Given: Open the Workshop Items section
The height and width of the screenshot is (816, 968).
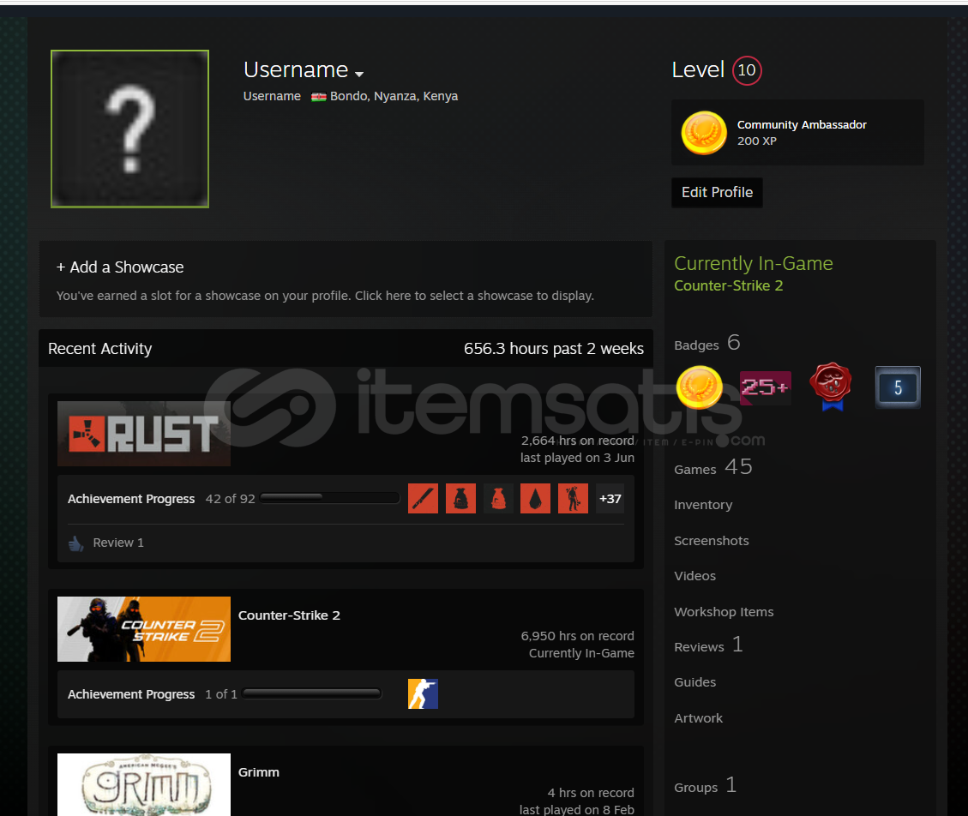Looking at the screenshot, I should point(724,612).
